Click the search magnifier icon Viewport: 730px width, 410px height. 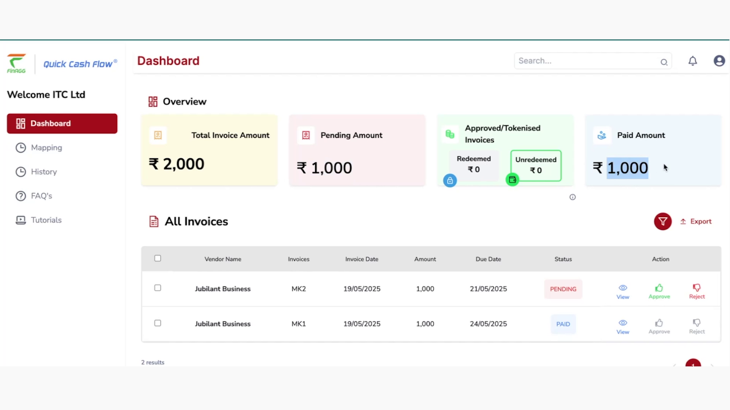(x=664, y=62)
